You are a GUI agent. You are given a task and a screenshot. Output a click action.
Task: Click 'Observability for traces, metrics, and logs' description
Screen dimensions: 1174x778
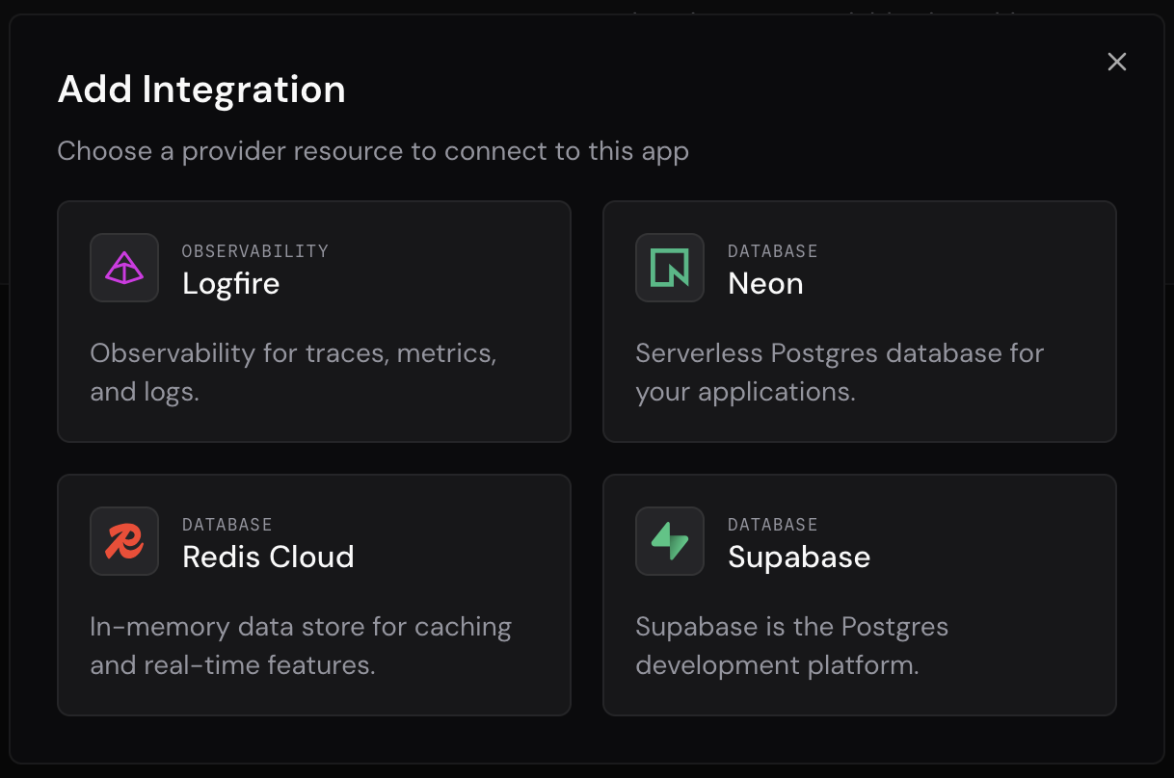(x=294, y=373)
